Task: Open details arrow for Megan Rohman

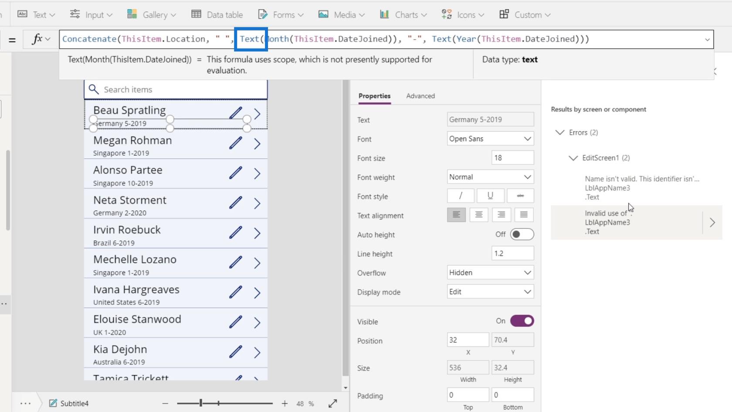Action: point(257,144)
